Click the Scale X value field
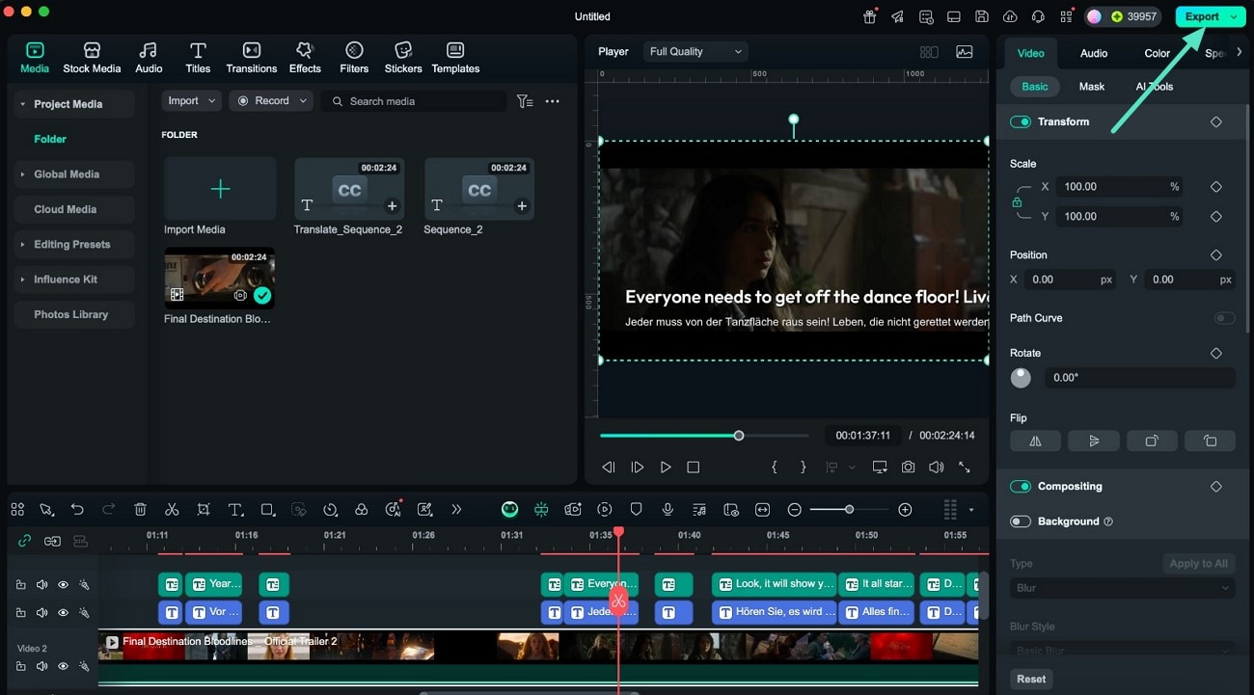The width and height of the screenshot is (1254, 695). pyautogui.click(x=1121, y=187)
